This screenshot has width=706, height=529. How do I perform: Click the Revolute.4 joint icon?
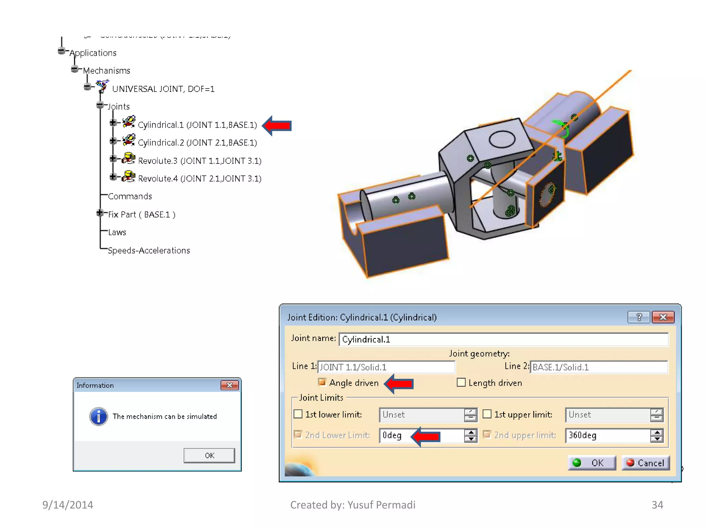[x=129, y=176]
